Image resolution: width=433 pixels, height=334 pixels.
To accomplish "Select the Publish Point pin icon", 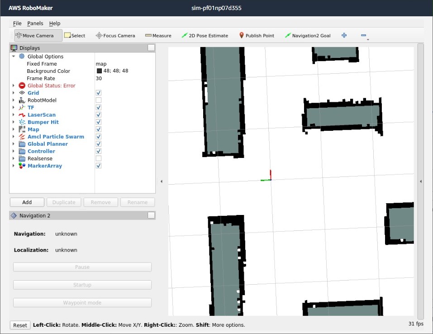I will point(241,35).
